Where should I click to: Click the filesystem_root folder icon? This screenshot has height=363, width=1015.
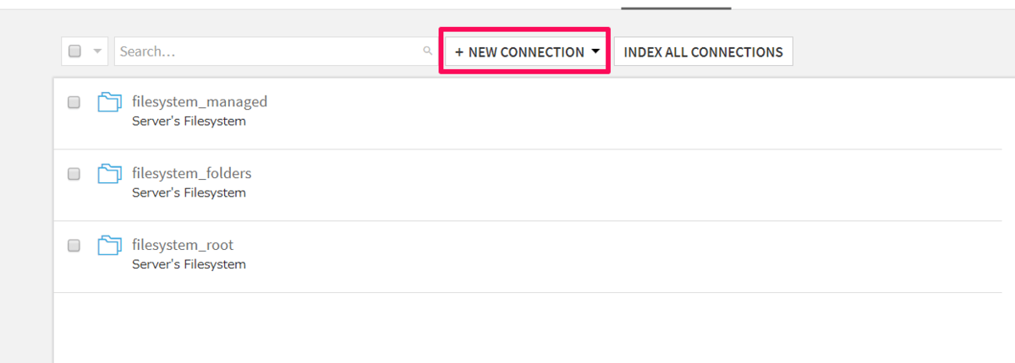109,246
